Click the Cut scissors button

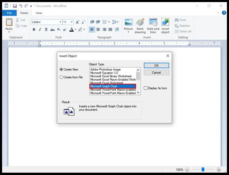tap(21, 20)
